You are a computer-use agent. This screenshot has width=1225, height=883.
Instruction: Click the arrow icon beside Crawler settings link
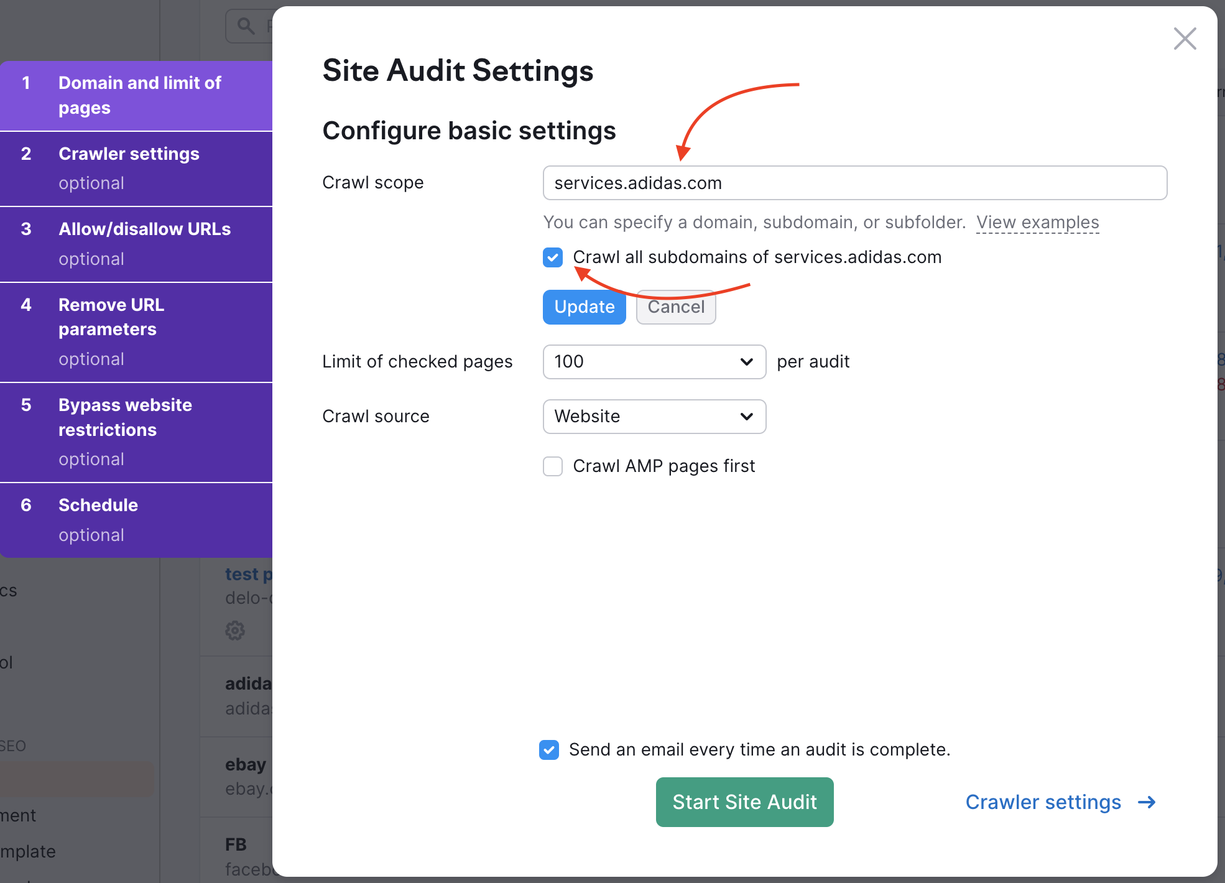1147,802
